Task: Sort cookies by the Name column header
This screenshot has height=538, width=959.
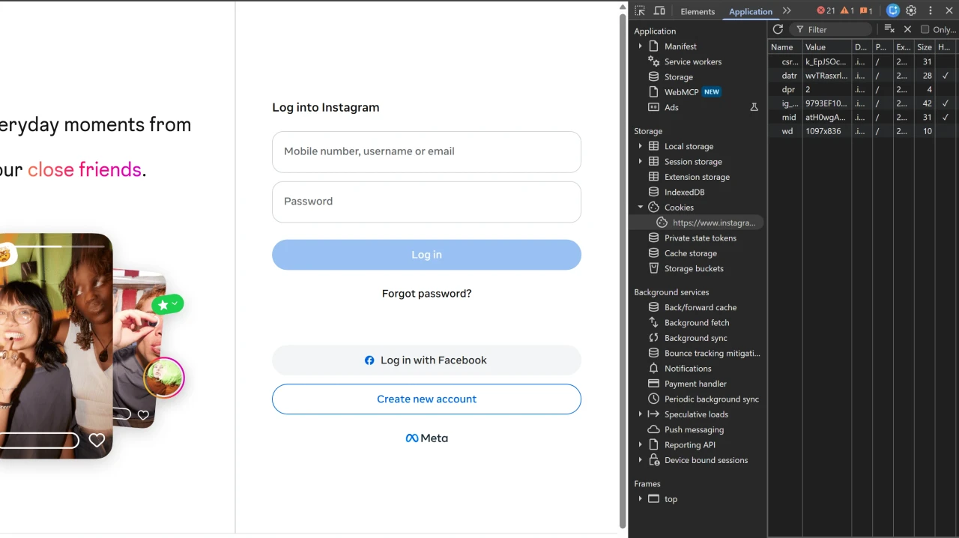Action: click(785, 47)
